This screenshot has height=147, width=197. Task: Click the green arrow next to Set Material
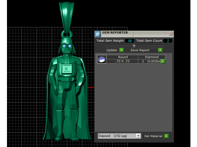167,136
